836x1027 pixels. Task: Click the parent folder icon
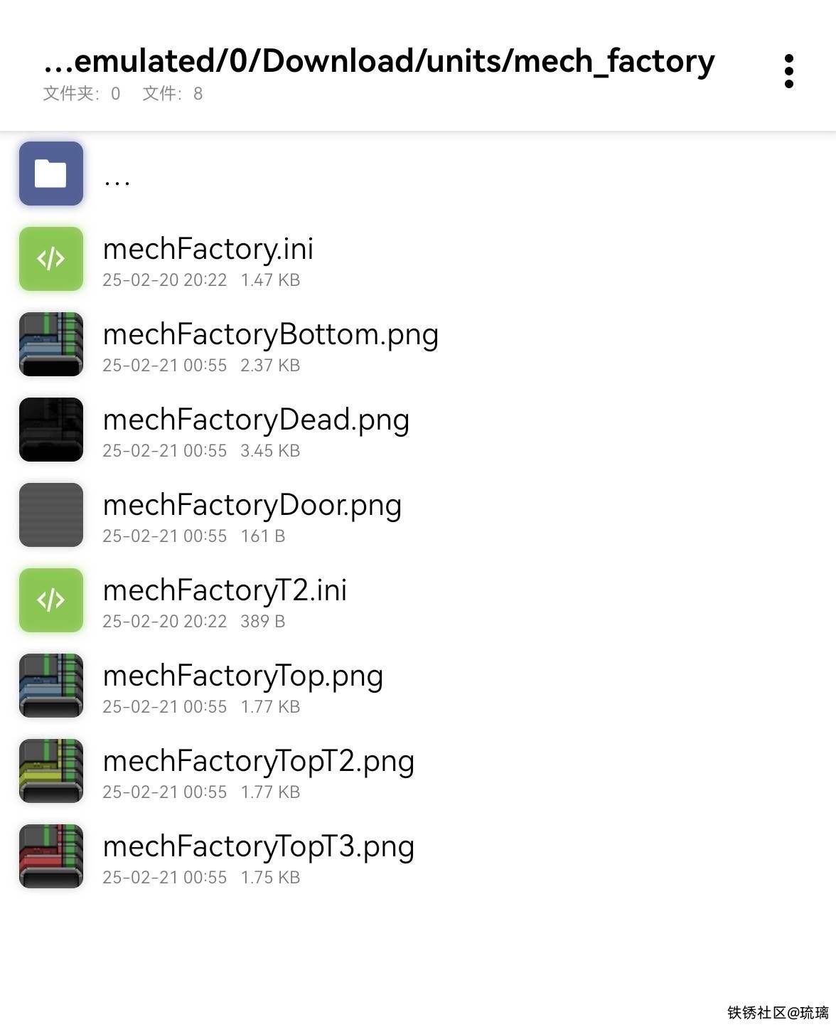point(51,174)
